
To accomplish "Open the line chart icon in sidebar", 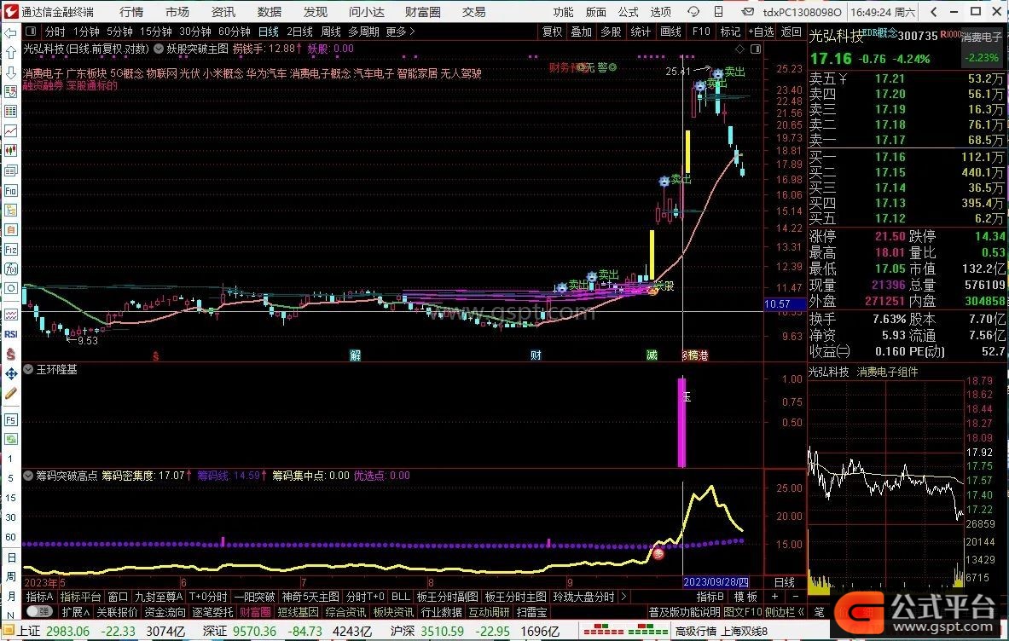I will 11,130.
